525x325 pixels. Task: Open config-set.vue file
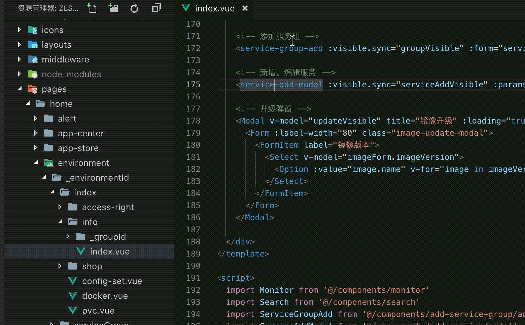click(x=112, y=281)
